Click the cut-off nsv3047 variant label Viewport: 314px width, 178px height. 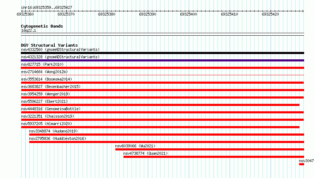click(x=306, y=161)
